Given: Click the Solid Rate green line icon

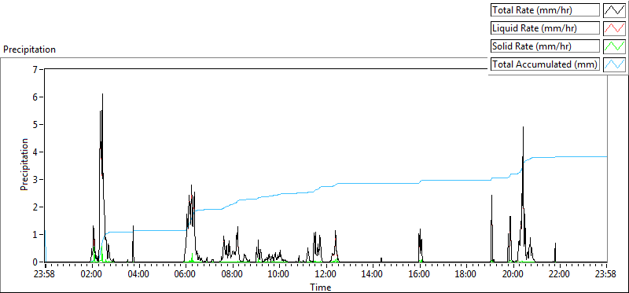Looking at the screenshot, I should 615,46.
